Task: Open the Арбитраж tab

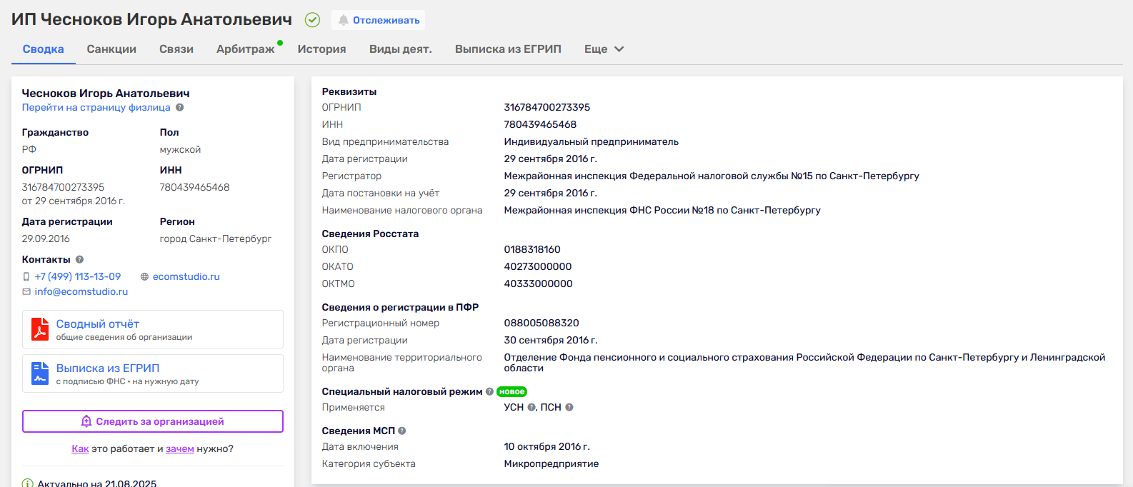Action: point(246,49)
